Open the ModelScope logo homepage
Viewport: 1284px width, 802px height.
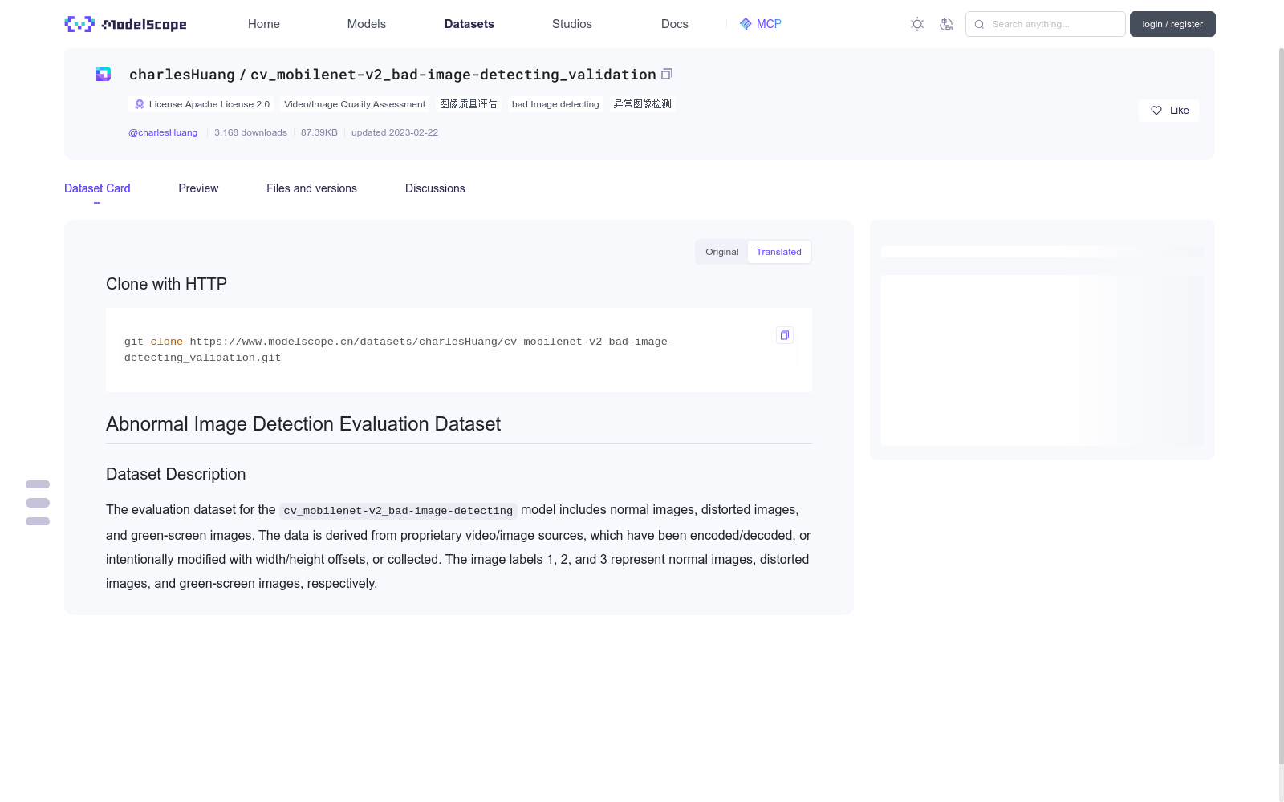pos(126,24)
